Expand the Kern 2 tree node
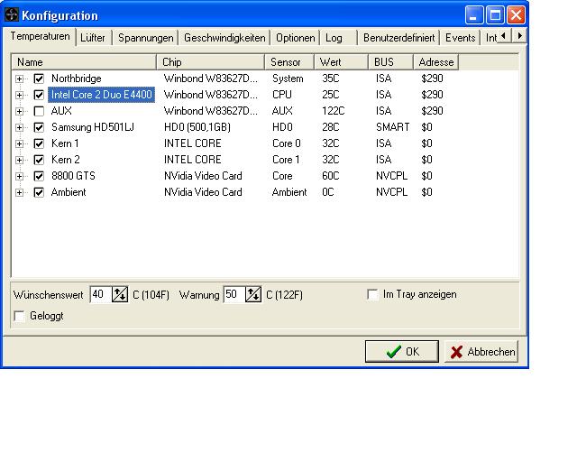This screenshot has height=462, width=577. [19, 160]
